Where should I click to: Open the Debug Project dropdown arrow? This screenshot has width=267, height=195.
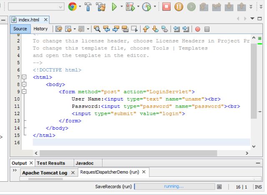[138, 7]
